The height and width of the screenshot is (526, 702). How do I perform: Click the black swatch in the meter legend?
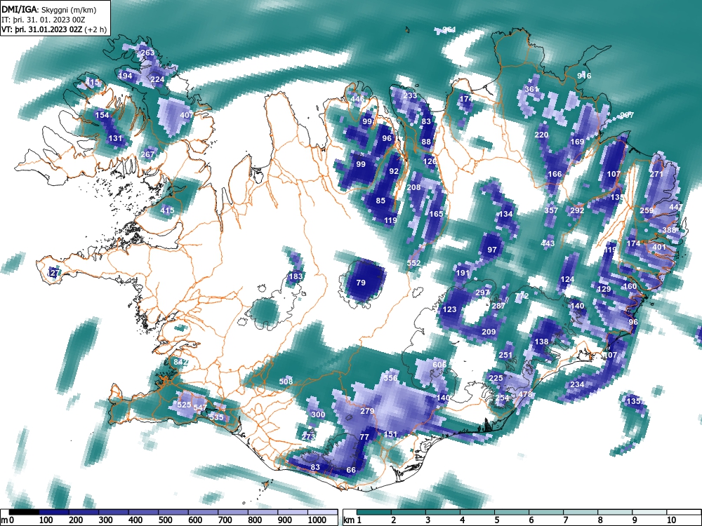24,512
